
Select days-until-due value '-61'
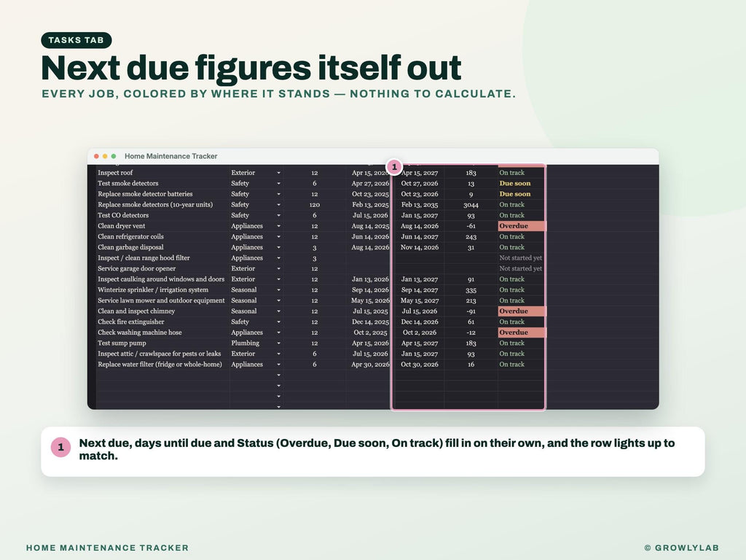(x=471, y=226)
